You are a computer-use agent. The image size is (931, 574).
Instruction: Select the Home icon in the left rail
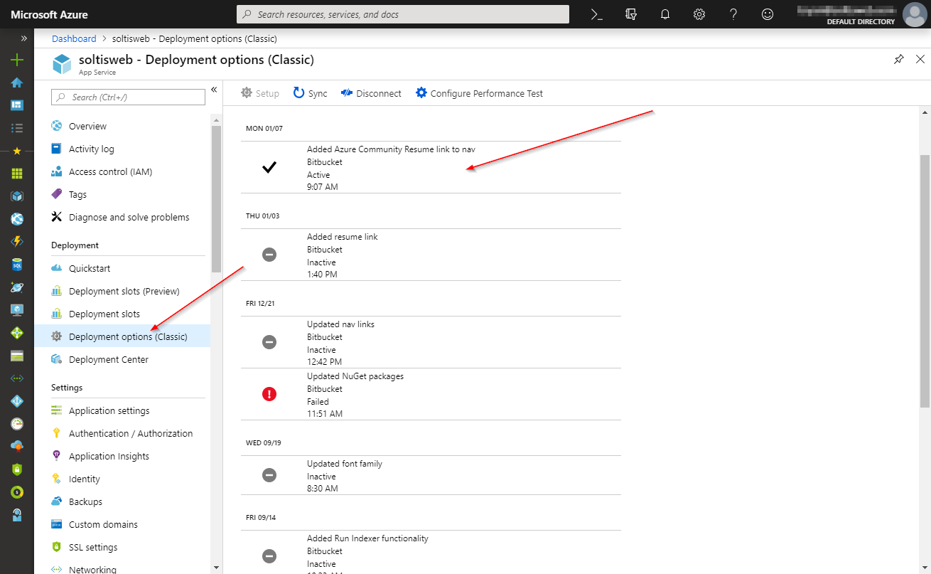pos(16,83)
